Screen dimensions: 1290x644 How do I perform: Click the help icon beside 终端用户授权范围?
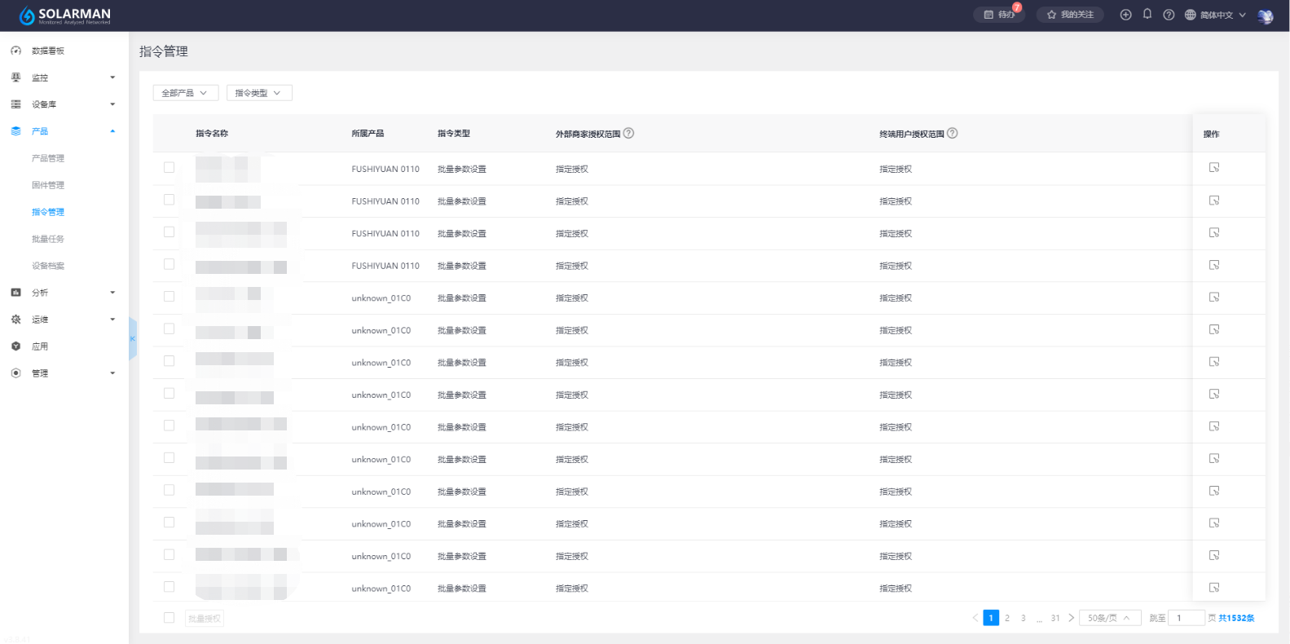click(952, 134)
